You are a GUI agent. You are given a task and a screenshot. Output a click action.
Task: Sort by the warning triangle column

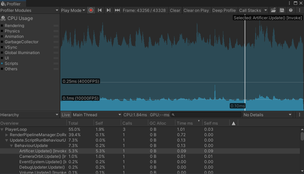point(233,123)
